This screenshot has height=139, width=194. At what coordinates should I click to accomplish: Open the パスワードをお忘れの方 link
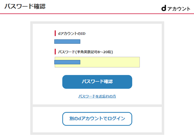click(x=97, y=96)
